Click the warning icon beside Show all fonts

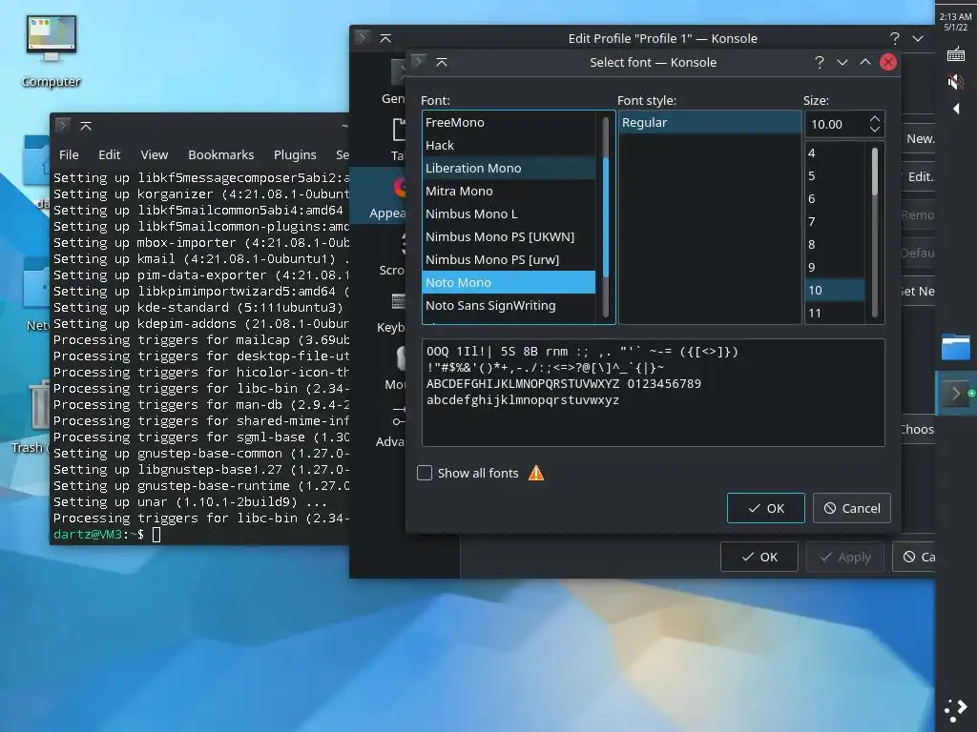tap(536, 473)
